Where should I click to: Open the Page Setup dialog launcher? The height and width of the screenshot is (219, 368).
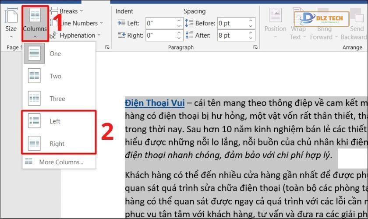pyautogui.click(x=107, y=47)
